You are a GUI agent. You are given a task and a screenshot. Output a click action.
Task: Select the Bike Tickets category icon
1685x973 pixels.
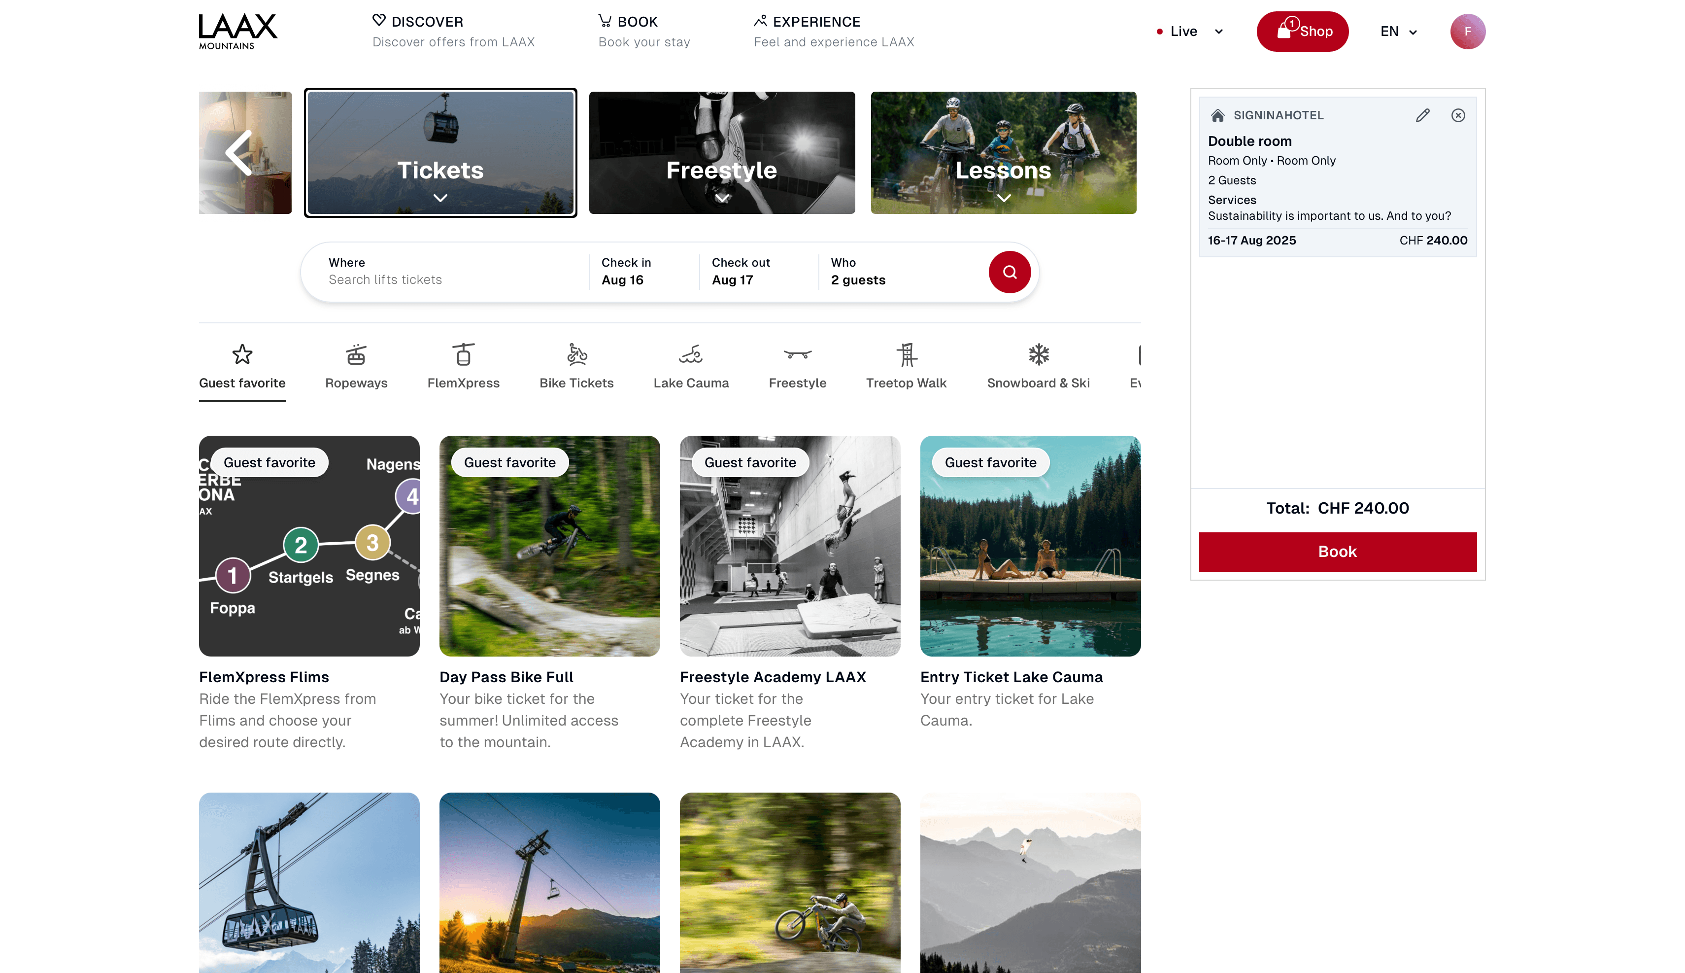click(x=576, y=355)
